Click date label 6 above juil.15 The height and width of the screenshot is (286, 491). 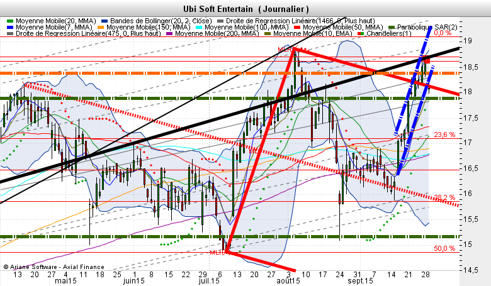tap(220, 275)
